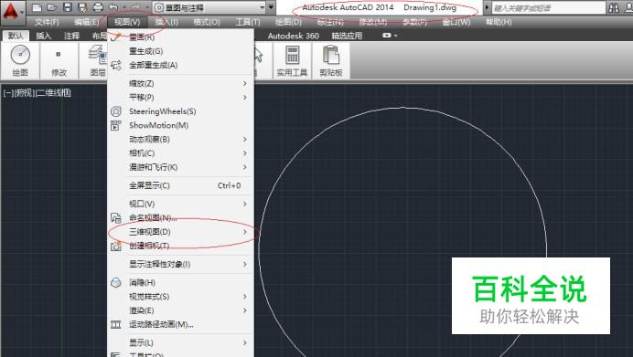
Task: Open the workspace dropdown 草图与注释
Action: pyautogui.click(x=209, y=7)
